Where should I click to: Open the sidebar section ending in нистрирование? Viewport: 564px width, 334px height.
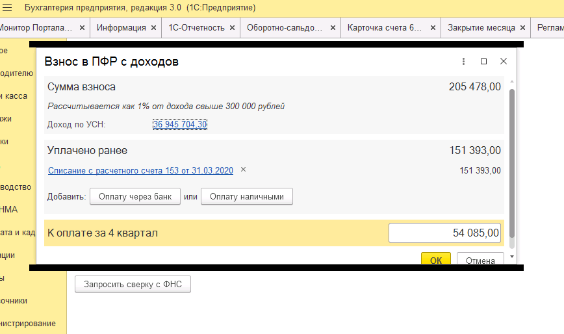pos(28,324)
